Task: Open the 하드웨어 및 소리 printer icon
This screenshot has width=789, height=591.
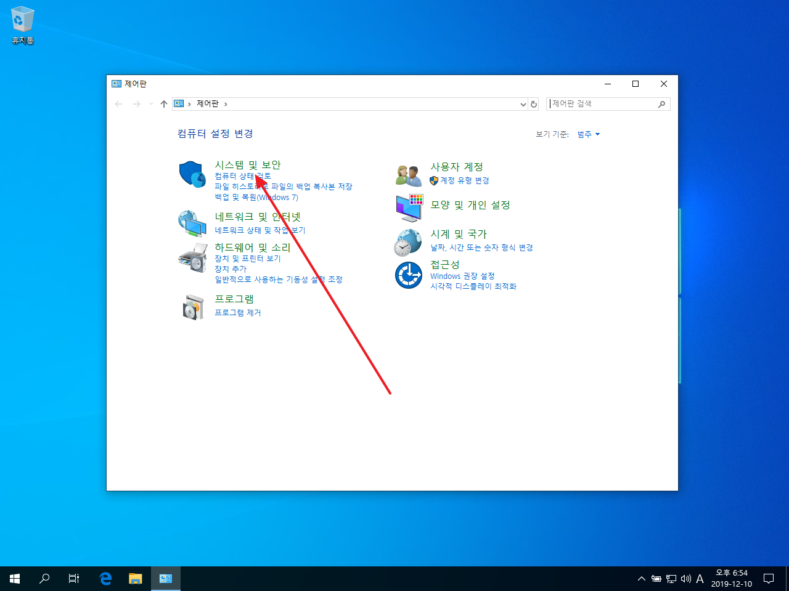Action: click(x=192, y=258)
